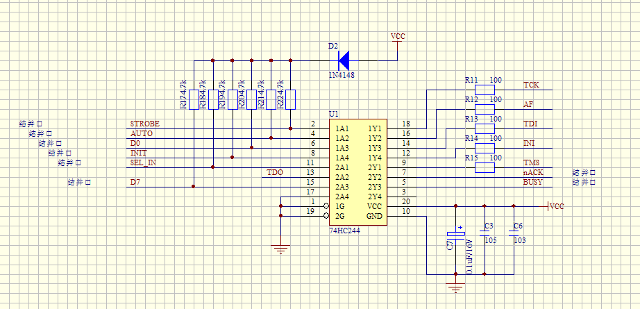Click the SEL_IN net label
The height and width of the screenshot is (309, 640).
click(x=143, y=162)
